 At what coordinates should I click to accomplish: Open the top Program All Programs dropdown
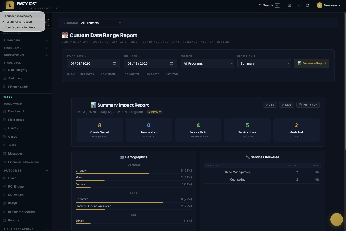101,23
